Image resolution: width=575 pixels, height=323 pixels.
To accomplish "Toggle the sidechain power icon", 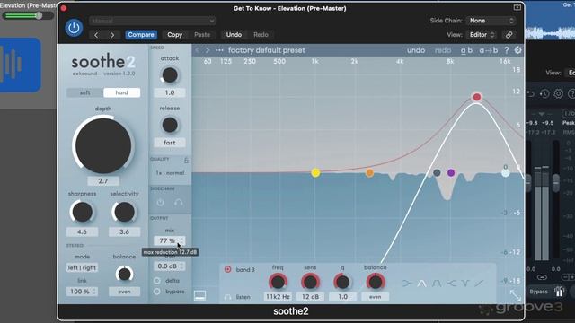I will click(160, 202).
